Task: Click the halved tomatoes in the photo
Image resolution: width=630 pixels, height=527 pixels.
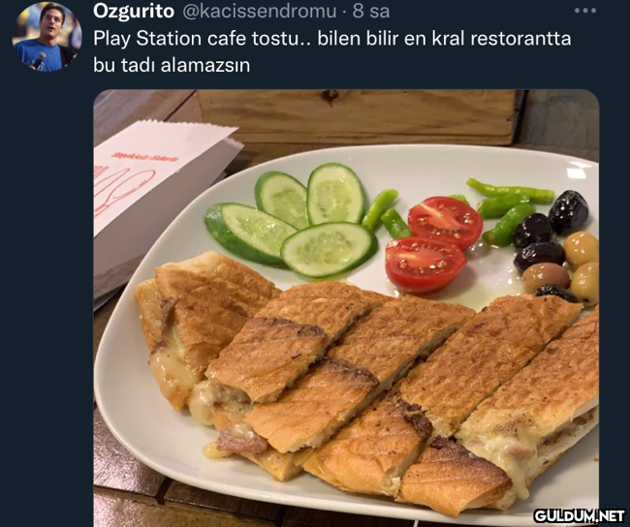Action: coord(434,244)
